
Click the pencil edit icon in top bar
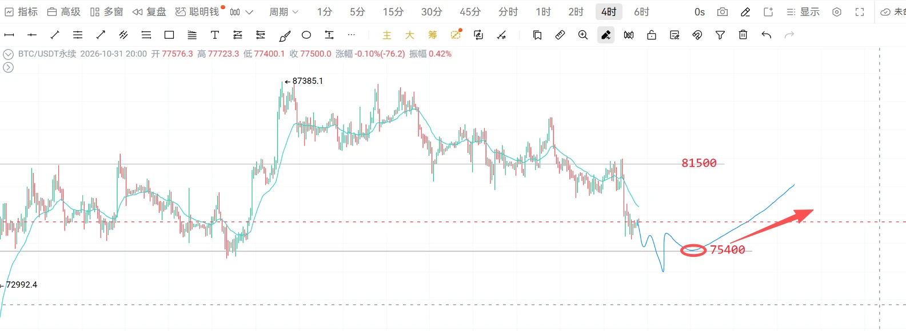click(x=745, y=12)
